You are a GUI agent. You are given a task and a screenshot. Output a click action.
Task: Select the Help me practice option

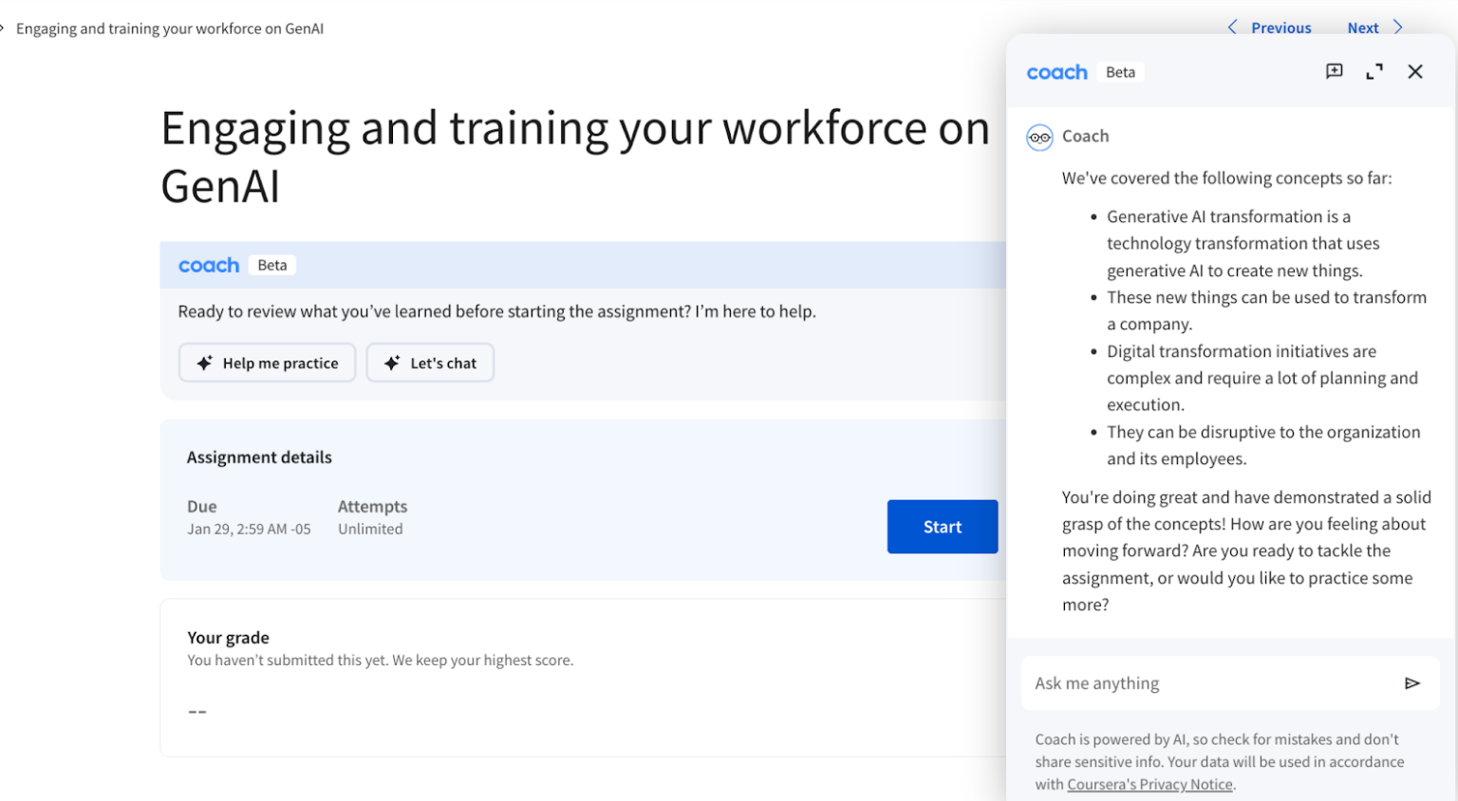267,362
